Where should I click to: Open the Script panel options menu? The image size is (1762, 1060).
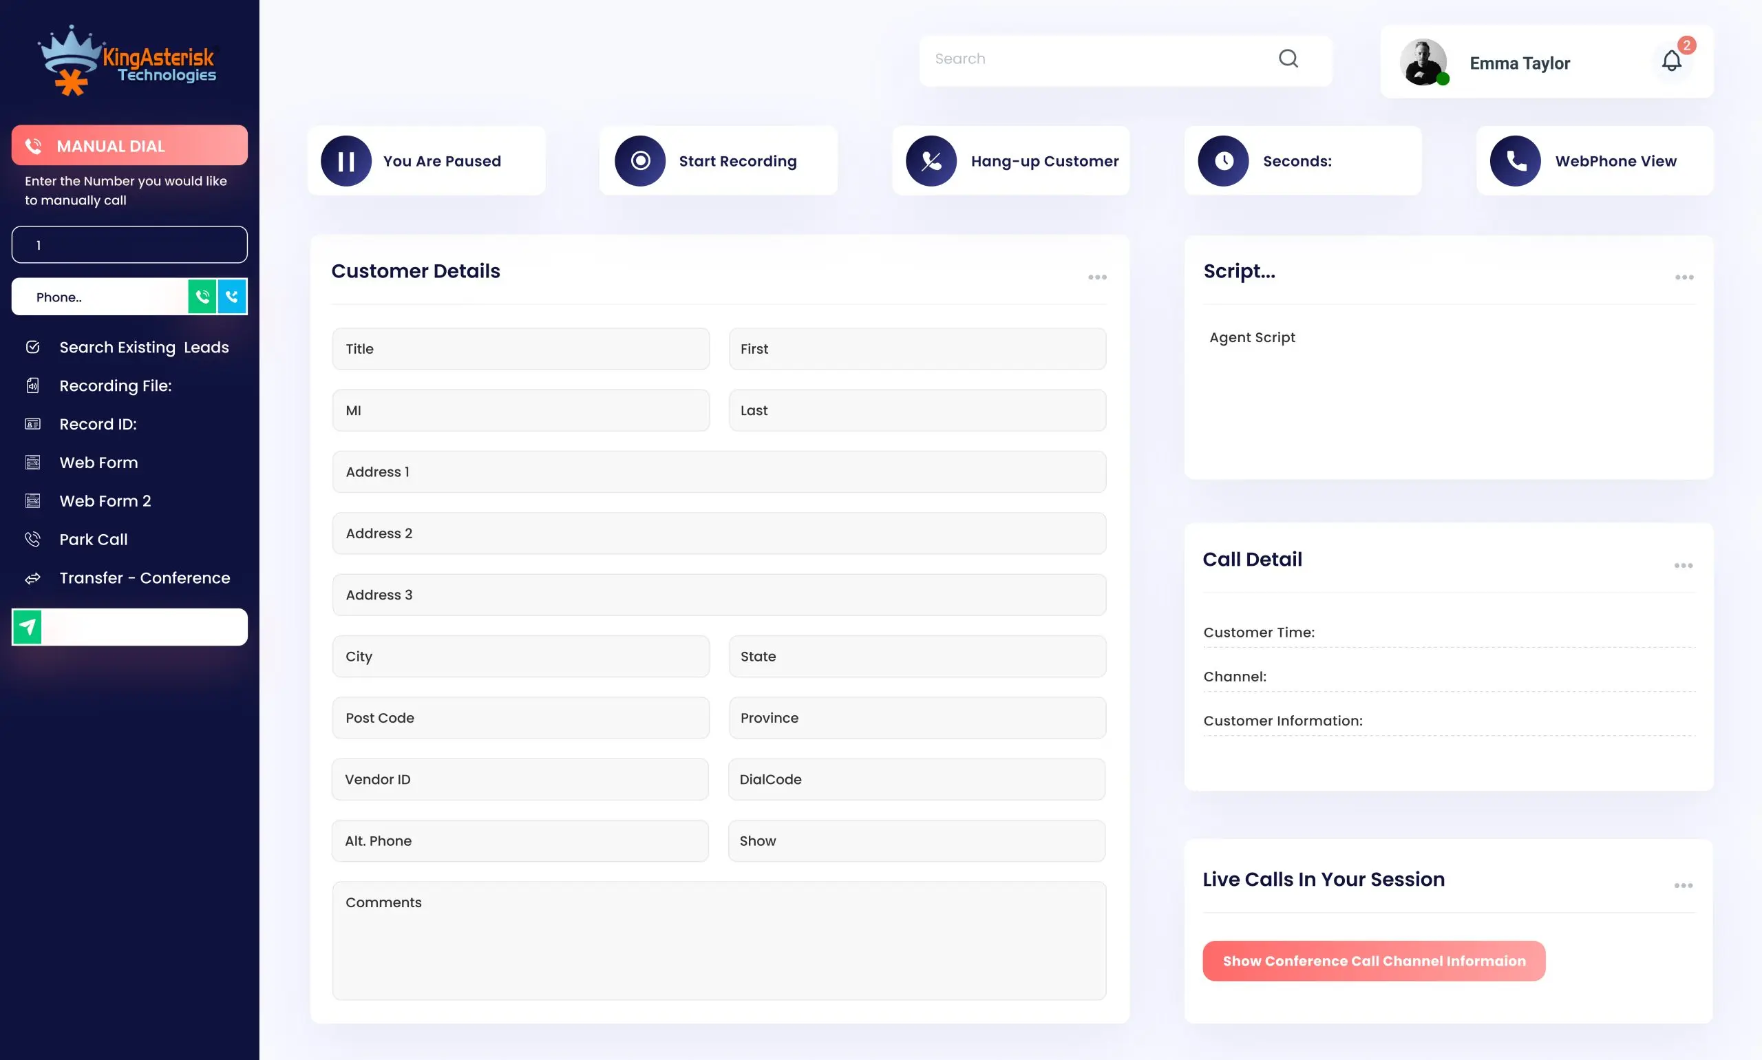1684,277
